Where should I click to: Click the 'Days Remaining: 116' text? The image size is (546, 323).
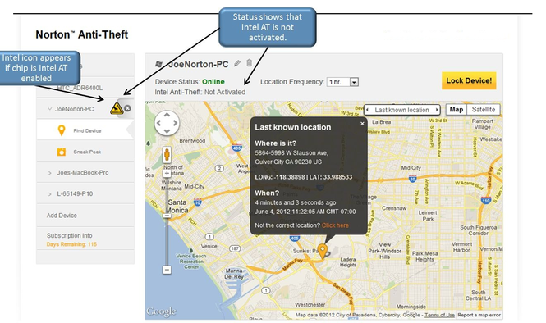pyautogui.click(x=71, y=244)
